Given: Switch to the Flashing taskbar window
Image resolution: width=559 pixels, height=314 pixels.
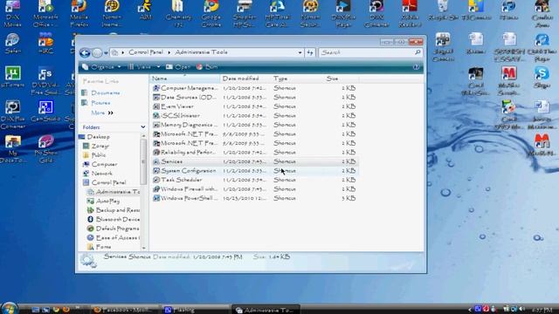Looking at the screenshot, I should pos(195,310).
